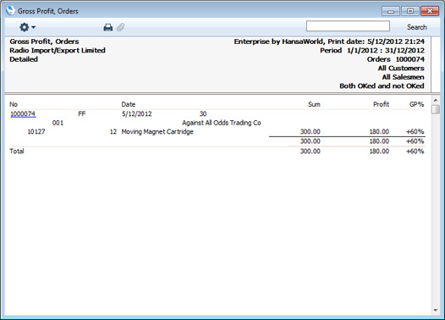Click the 'No' column header
The image size is (445, 320).
click(x=14, y=104)
